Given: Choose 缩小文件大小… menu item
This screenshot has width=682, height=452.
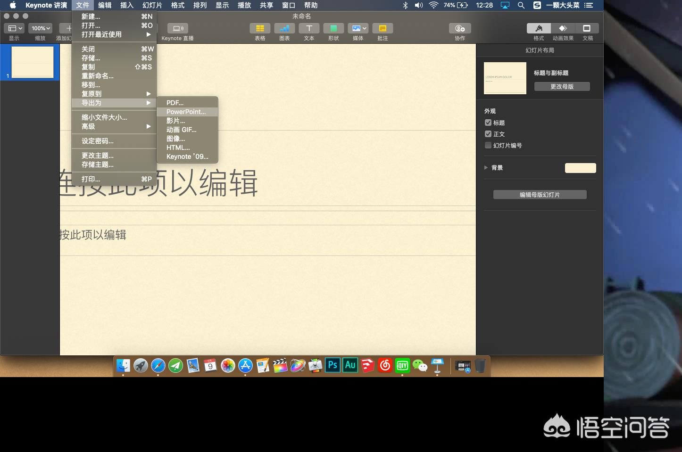Looking at the screenshot, I should (x=114, y=117).
